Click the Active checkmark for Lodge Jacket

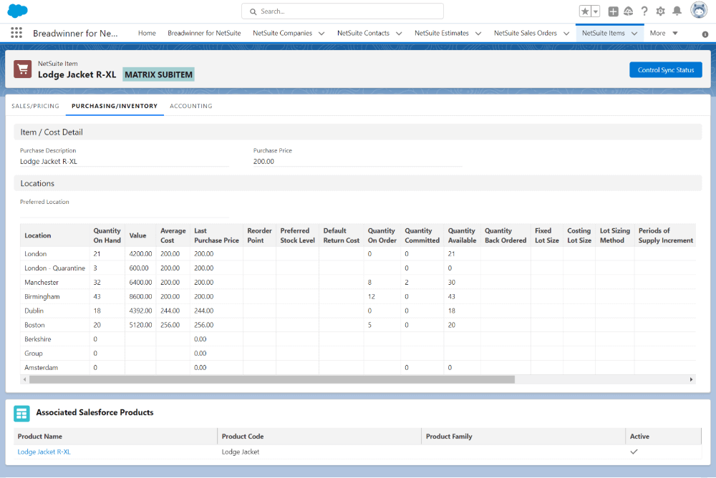634,452
